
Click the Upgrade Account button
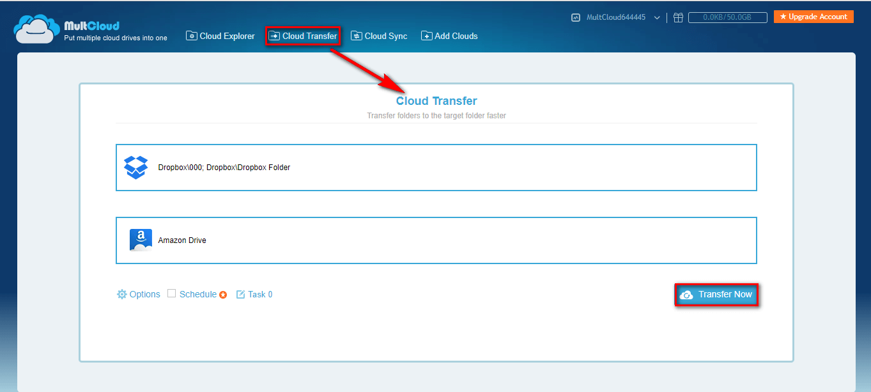click(x=813, y=17)
